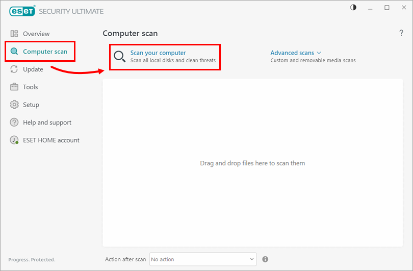Click the Help and support question icon
The height and width of the screenshot is (271, 413).
click(x=14, y=122)
